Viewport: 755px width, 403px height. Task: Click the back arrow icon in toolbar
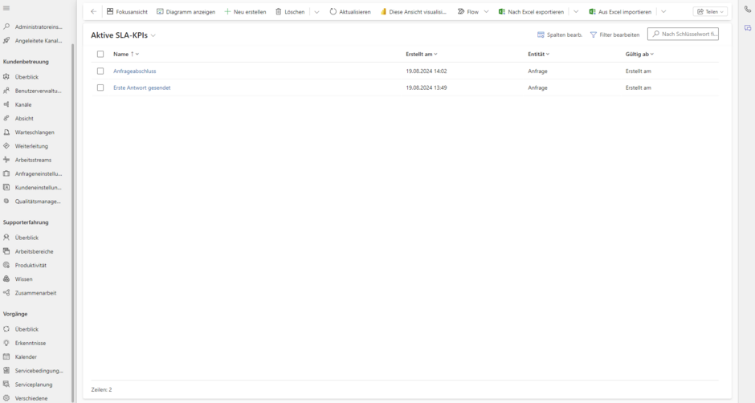(x=93, y=12)
